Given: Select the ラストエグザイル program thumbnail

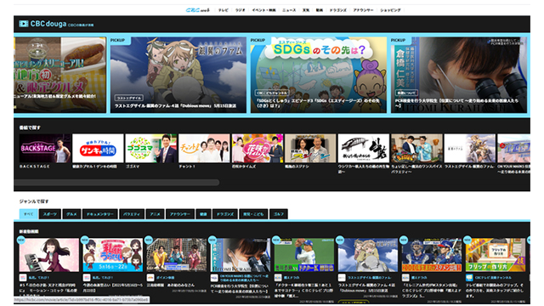Looking at the screenshot, I should click(470, 148).
